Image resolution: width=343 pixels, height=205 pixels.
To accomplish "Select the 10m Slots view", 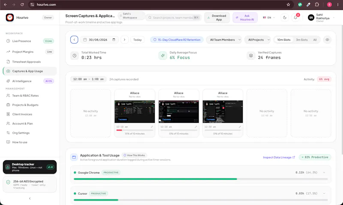I will [x=284, y=40].
